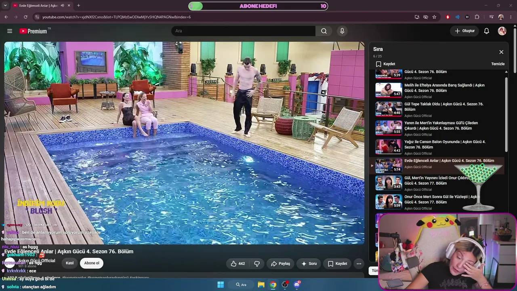The width and height of the screenshot is (517, 291).
Task: Open the YouTube guide hamburger menu
Action: click(10, 31)
